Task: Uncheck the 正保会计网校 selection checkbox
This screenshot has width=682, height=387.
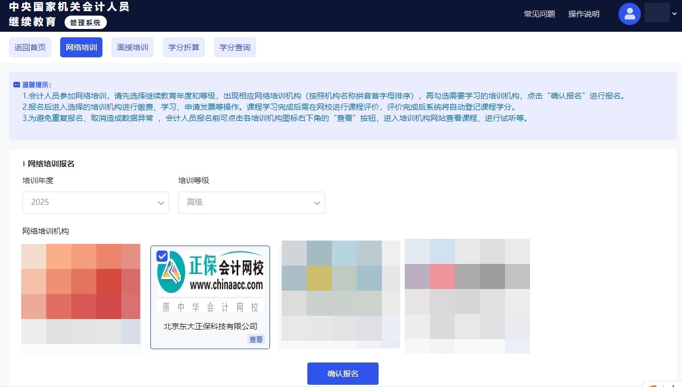Action: coord(161,256)
